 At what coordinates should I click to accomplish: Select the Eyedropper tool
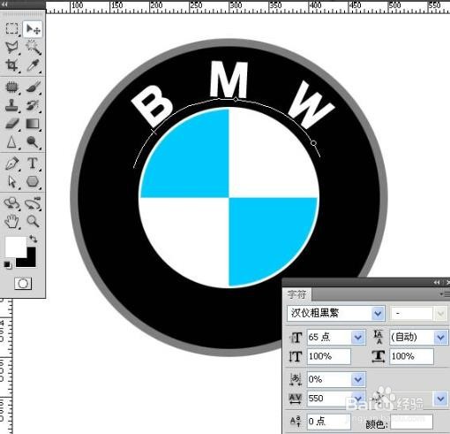[33, 65]
